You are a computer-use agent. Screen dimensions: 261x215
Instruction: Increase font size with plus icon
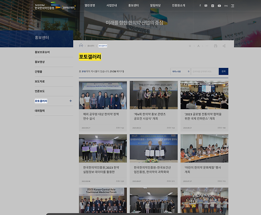190,46
